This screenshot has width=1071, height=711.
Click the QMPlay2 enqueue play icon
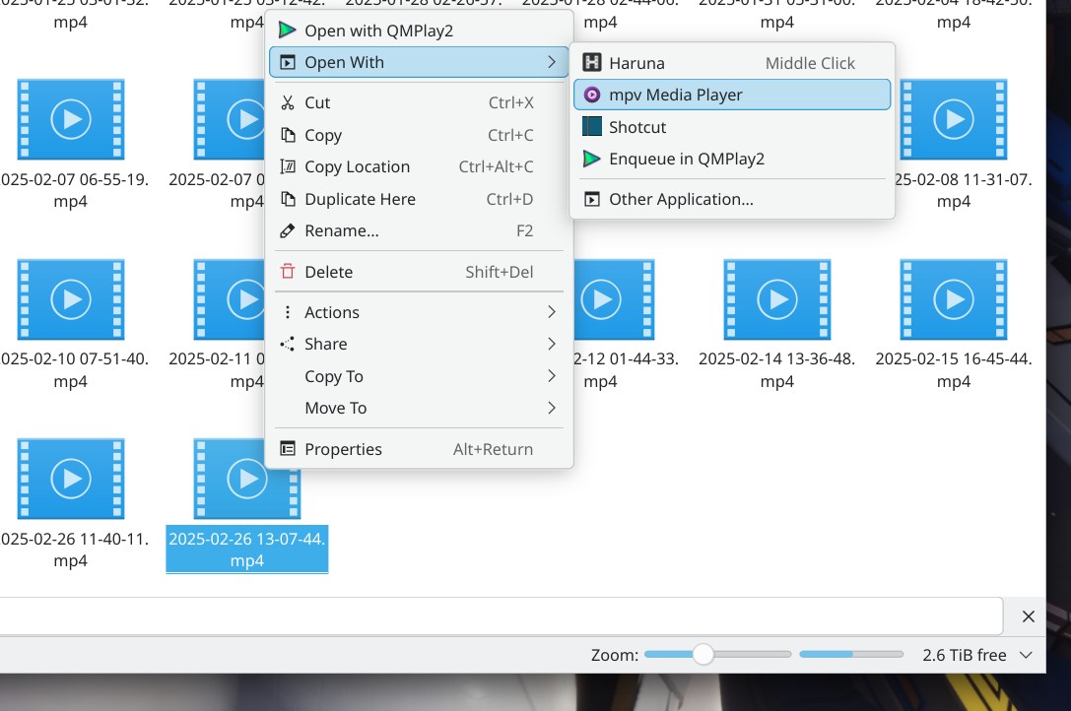point(592,159)
